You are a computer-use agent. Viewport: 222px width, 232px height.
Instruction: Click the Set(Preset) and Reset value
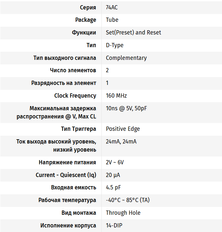pos(133,33)
